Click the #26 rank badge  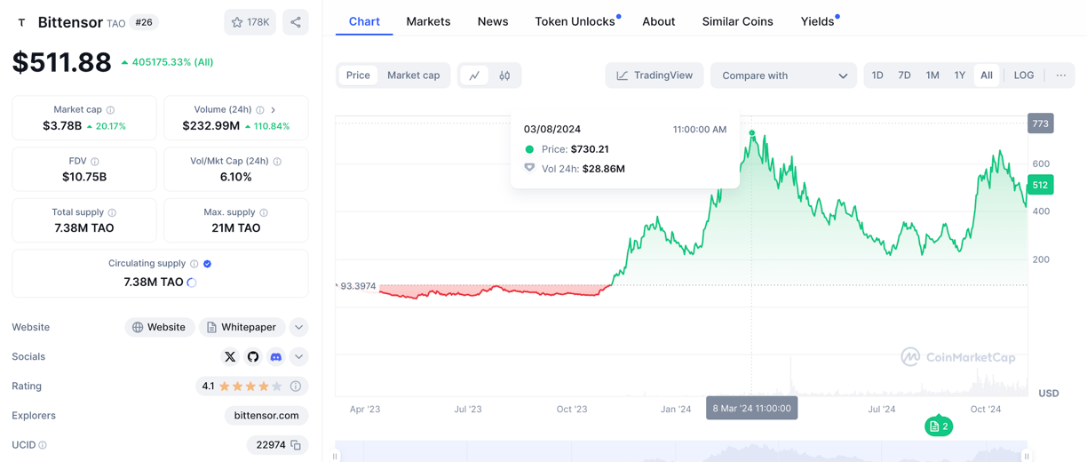click(x=144, y=22)
